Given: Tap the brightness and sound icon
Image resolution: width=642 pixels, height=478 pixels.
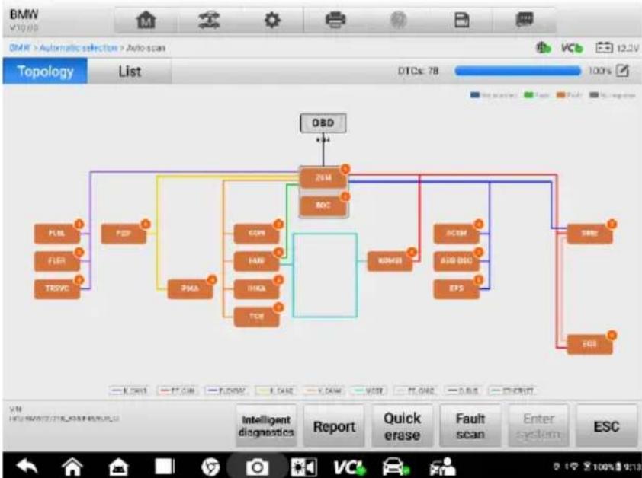Looking at the screenshot, I should pos(303,467).
